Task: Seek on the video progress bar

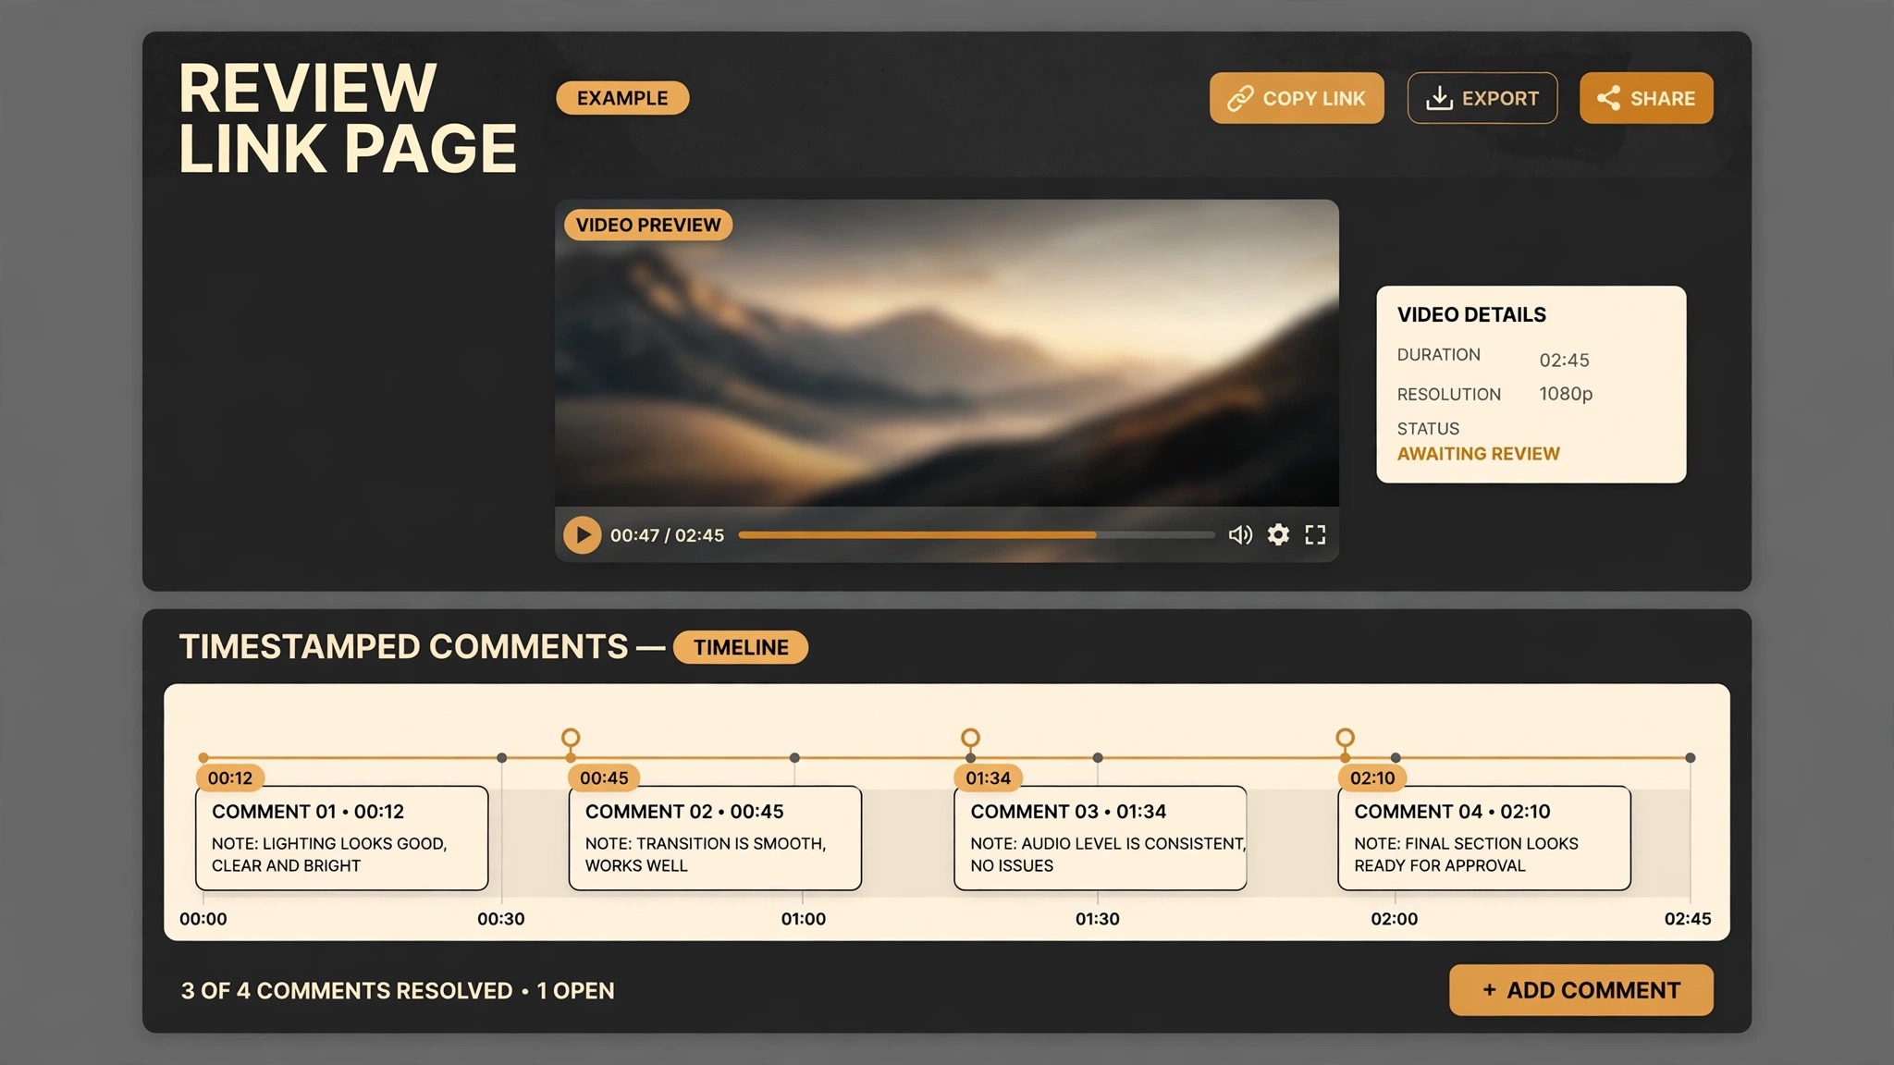Action: [x=977, y=534]
